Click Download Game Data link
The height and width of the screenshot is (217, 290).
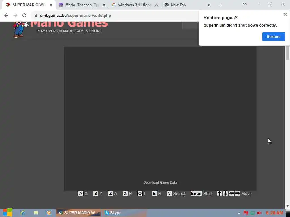[160, 182]
